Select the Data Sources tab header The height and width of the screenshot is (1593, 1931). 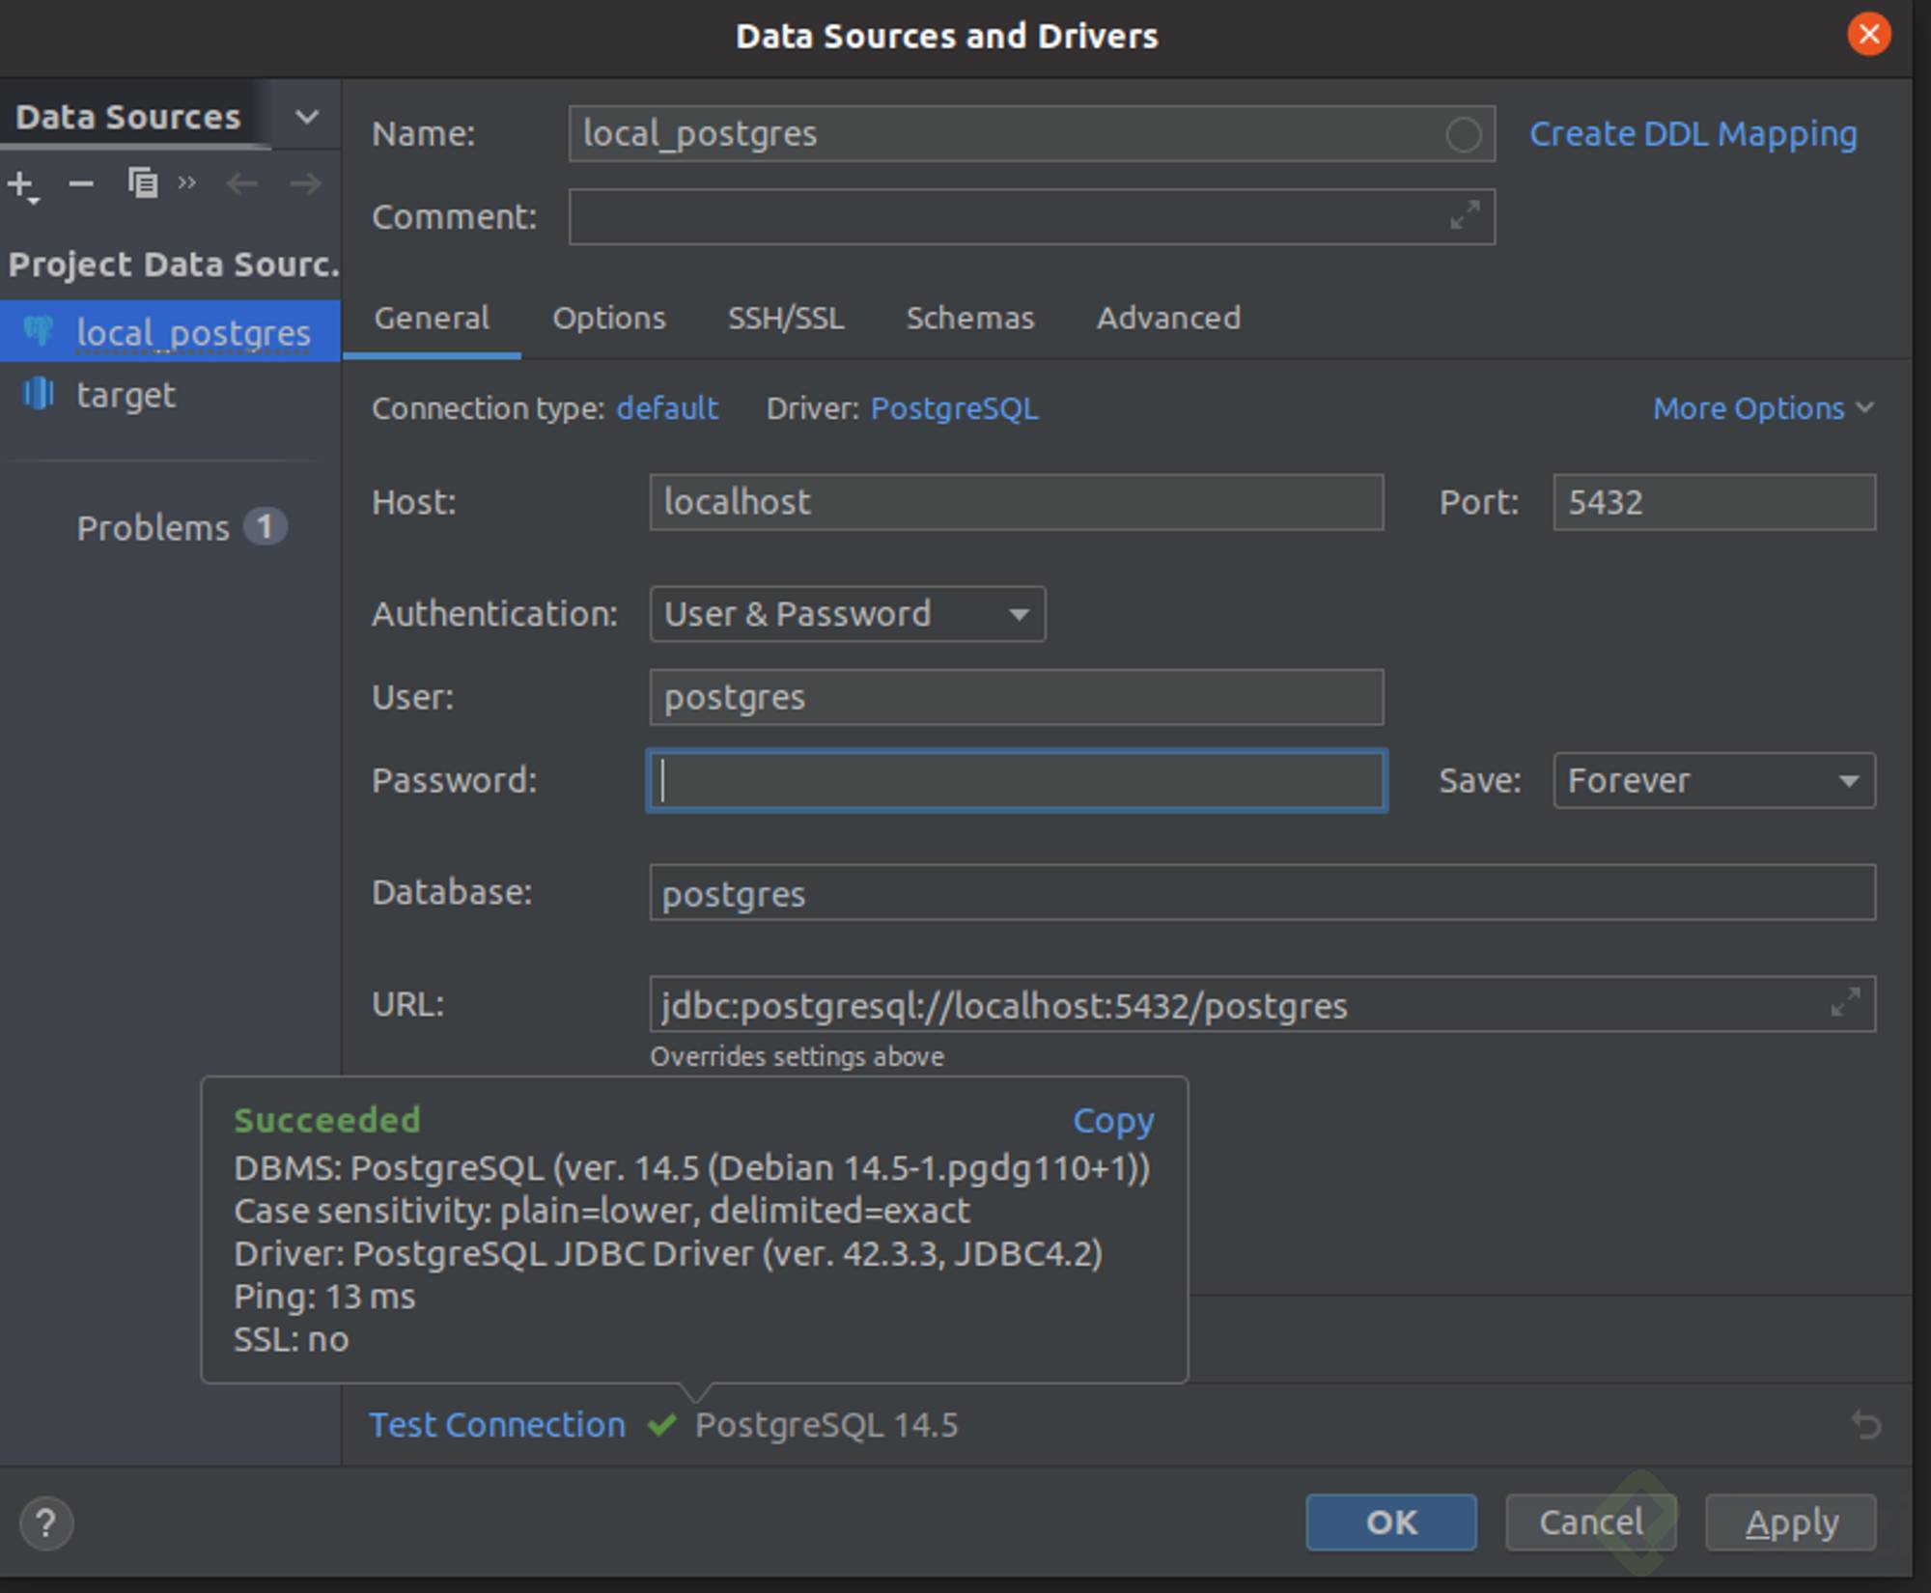tap(128, 117)
